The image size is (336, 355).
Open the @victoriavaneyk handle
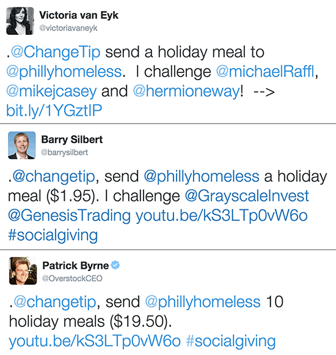[68, 28]
